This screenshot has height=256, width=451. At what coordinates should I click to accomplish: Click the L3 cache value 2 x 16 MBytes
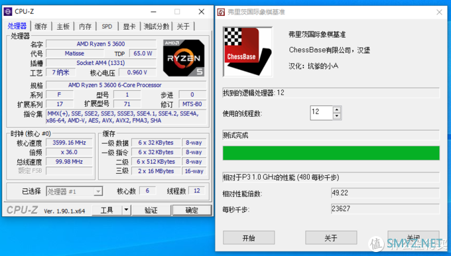coord(156,171)
